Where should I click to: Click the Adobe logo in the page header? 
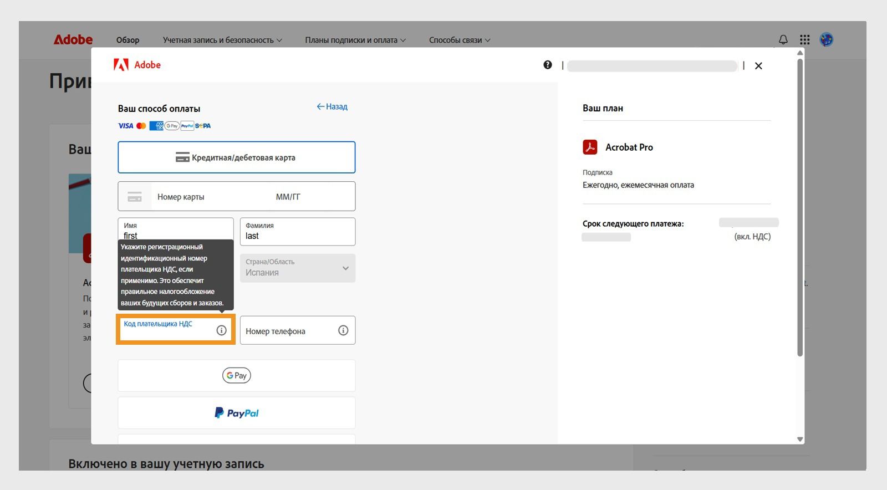[73, 40]
